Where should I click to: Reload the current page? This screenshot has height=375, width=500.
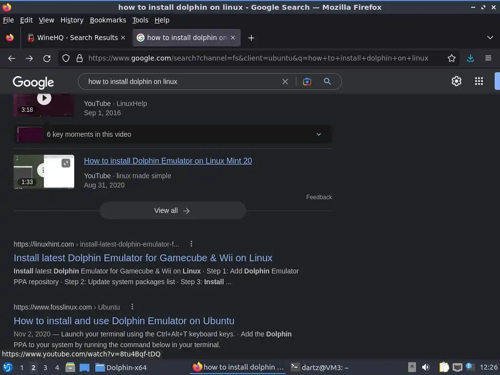[x=47, y=59]
